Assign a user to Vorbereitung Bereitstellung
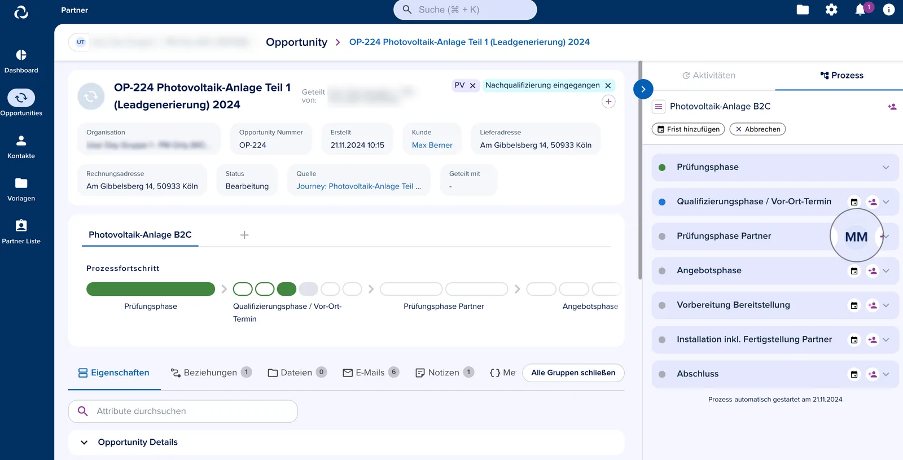Image resolution: width=903 pixels, height=460 pixels. click(873, 305)
